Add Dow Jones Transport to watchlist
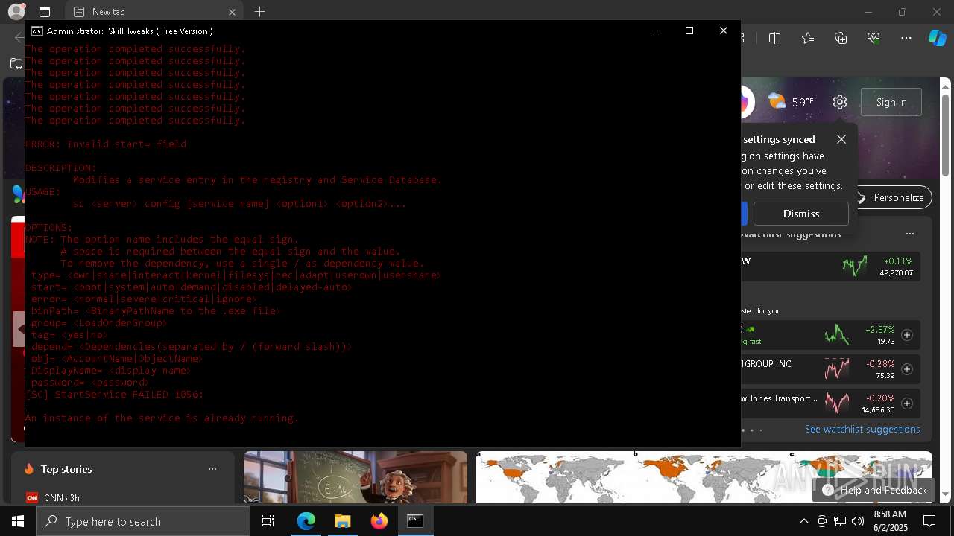The height and width of the screenshot is (536, 954). point(907,403)
